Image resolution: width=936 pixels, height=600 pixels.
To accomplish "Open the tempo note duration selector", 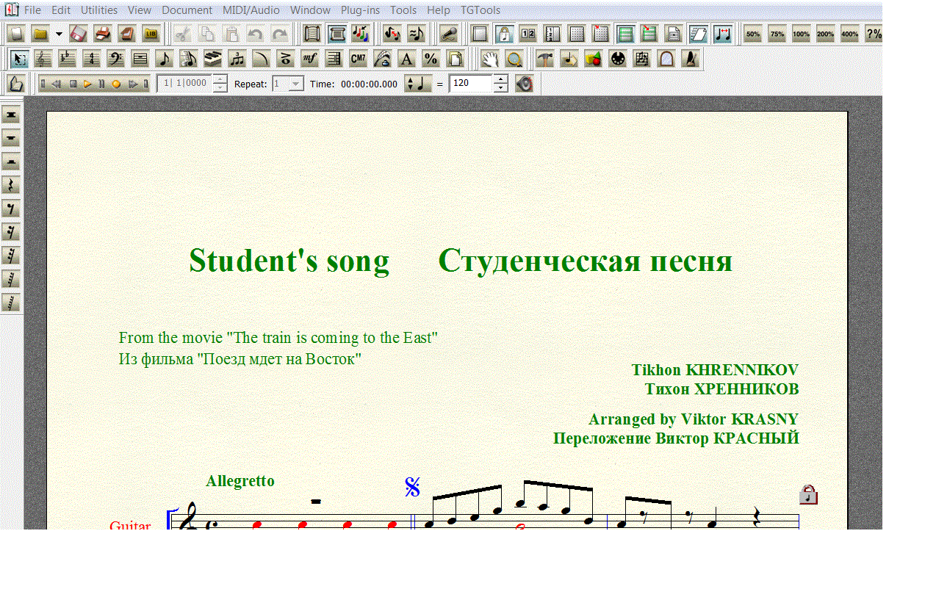I will 418,84.
